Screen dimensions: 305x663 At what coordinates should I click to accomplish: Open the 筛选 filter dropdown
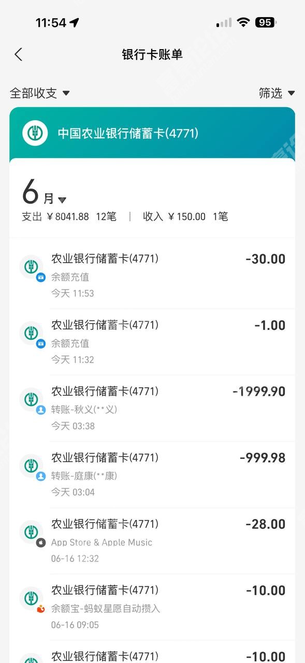(277, 93)
